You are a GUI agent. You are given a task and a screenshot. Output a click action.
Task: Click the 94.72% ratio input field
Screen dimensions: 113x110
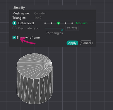pos(72,28)
